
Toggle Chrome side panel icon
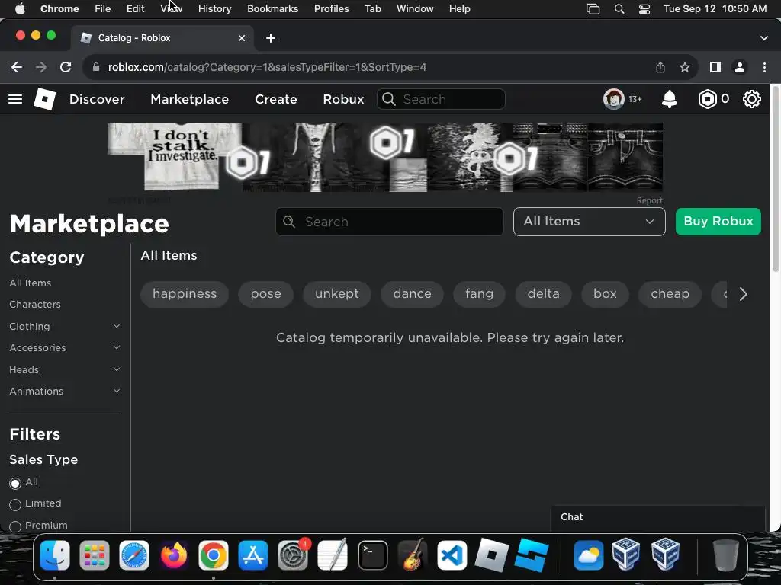pyautogui.click(x=715, y=67)
